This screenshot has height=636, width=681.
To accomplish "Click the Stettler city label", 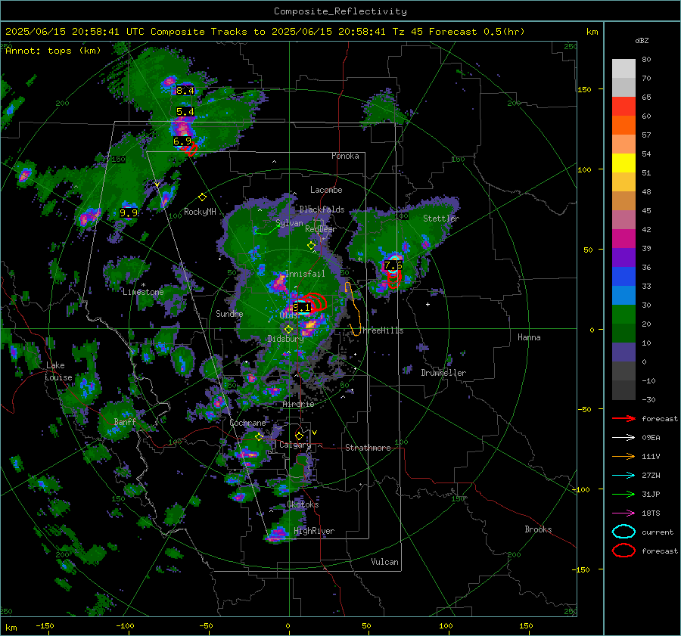I will (441, 219).
